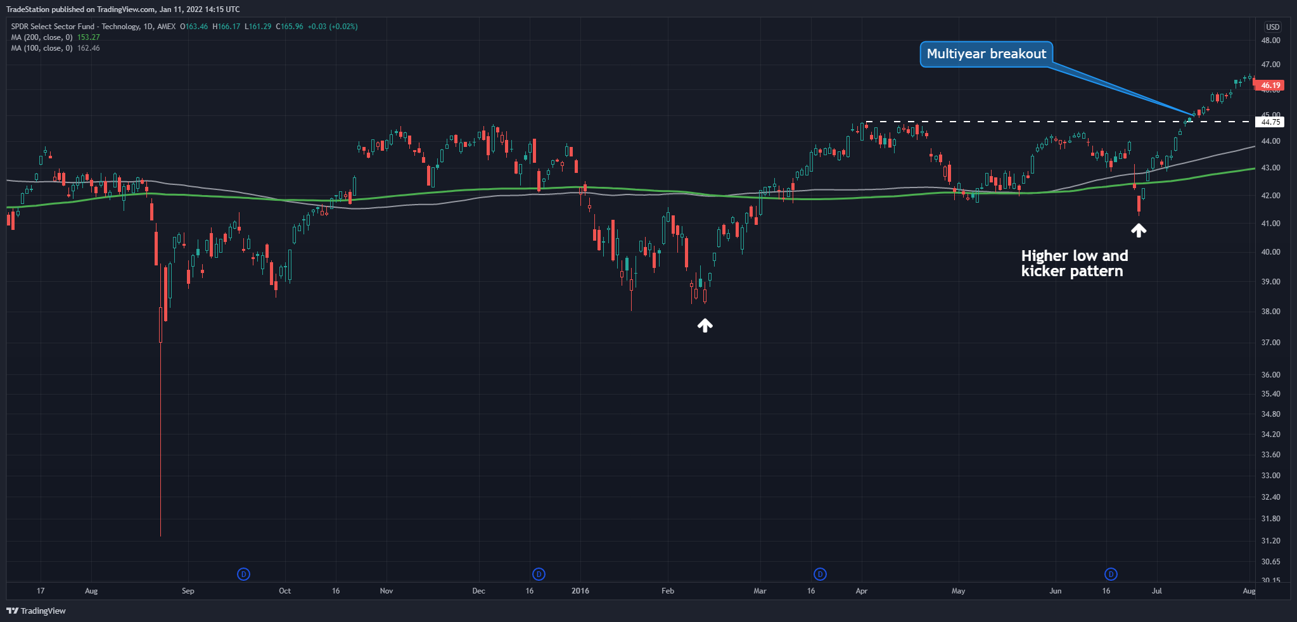Screen dimensions: 1297x622
Task: Click the Nov label on time axis
Action: point(386,591)
